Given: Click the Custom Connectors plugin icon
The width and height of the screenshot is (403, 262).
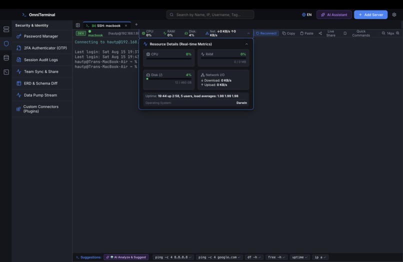Looking at the screenshot, I should pos(18,109).
